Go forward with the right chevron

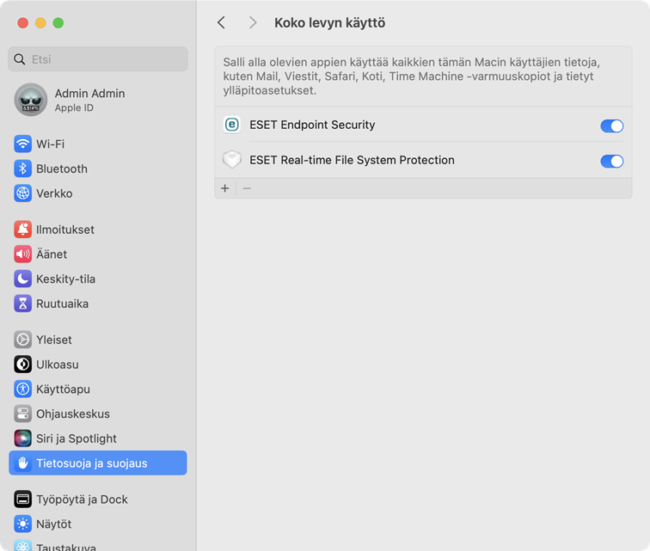(253, 22)
